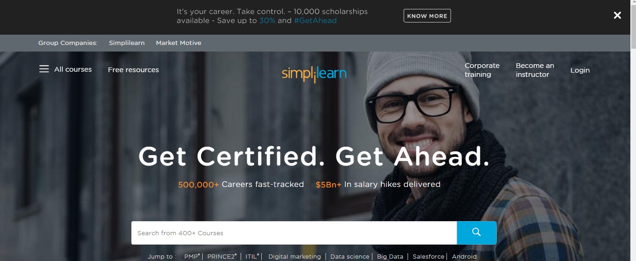636x261 pixels.
Task: Focus the Search from 400+ Courses field
Action: click(294, 233)
